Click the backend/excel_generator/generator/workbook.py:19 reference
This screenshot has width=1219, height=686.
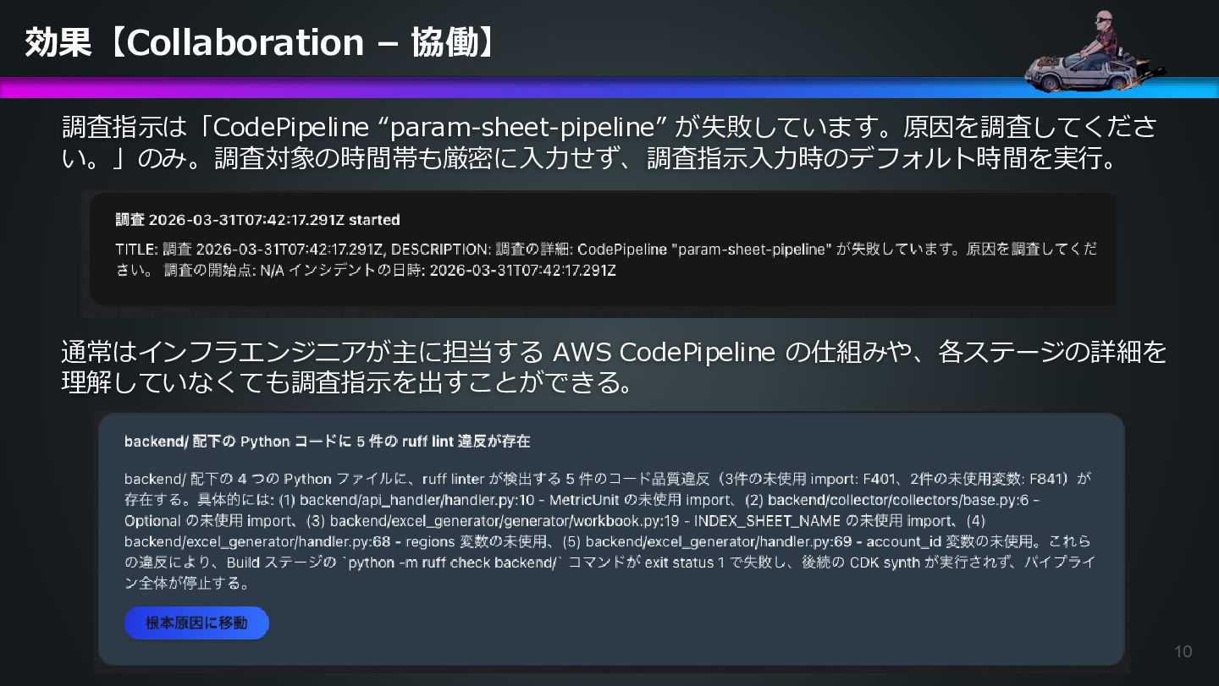click(505, 521)
